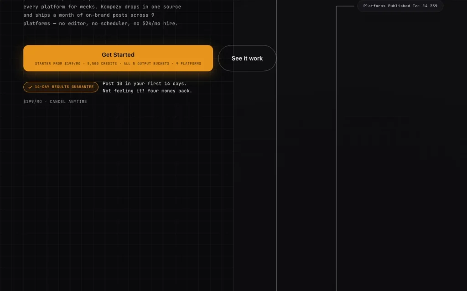Click the line "and ships a month of on-brand posts"
467x291 pixels.
(89, 15)
